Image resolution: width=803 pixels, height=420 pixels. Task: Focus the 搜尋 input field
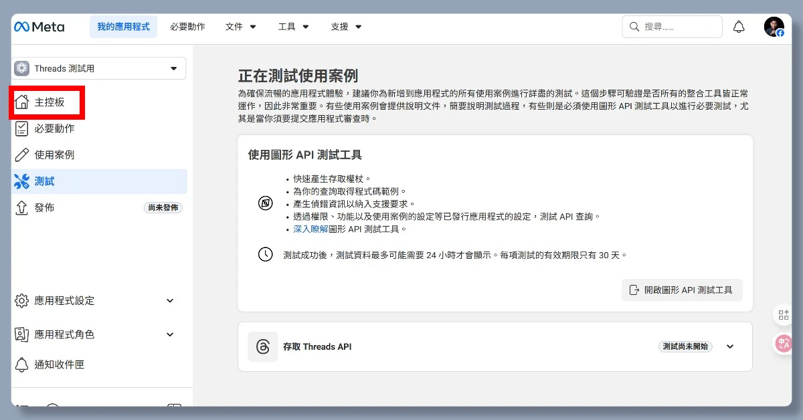click(x=673, y=27)
